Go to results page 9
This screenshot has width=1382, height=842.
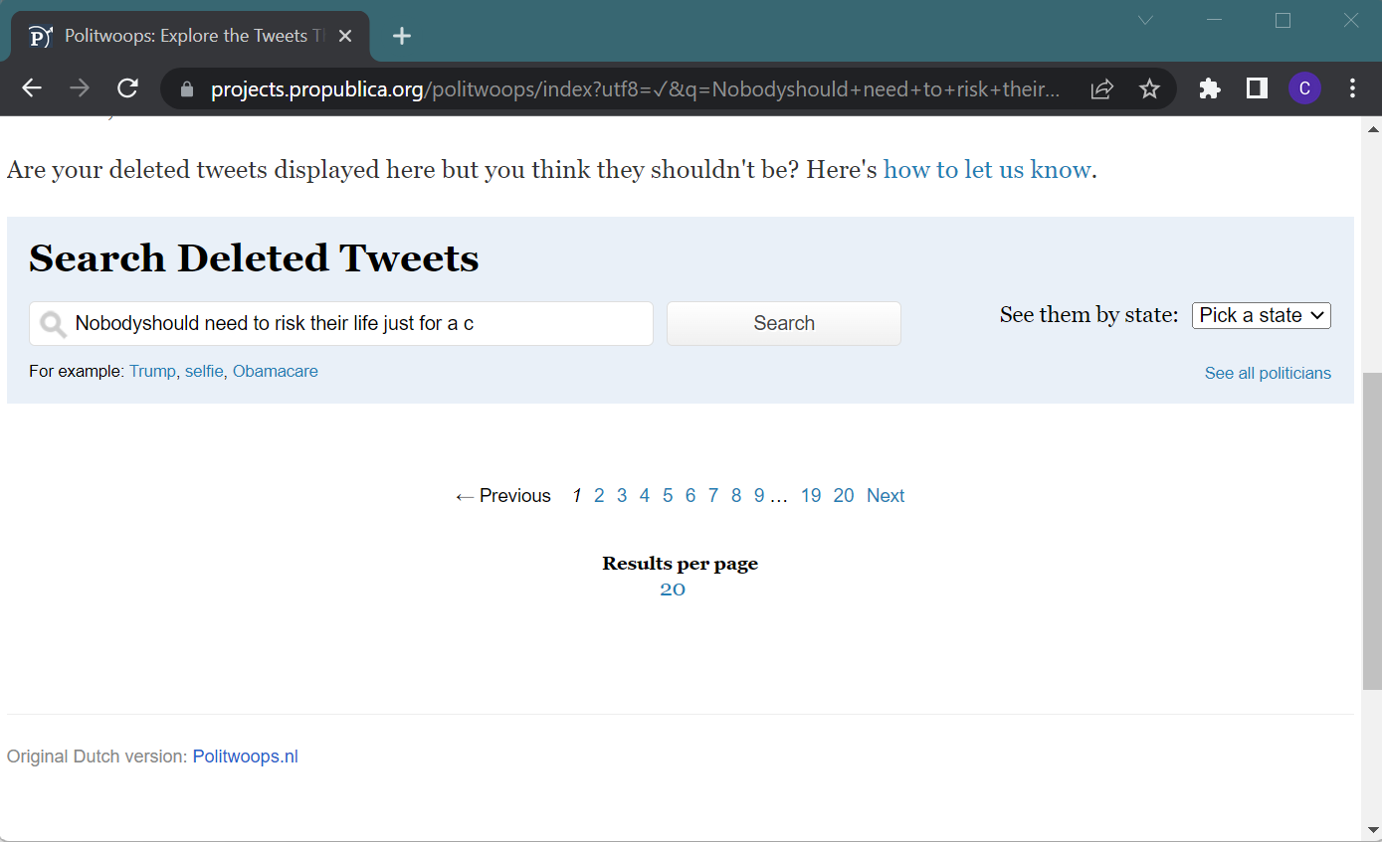tap(759, 496)
